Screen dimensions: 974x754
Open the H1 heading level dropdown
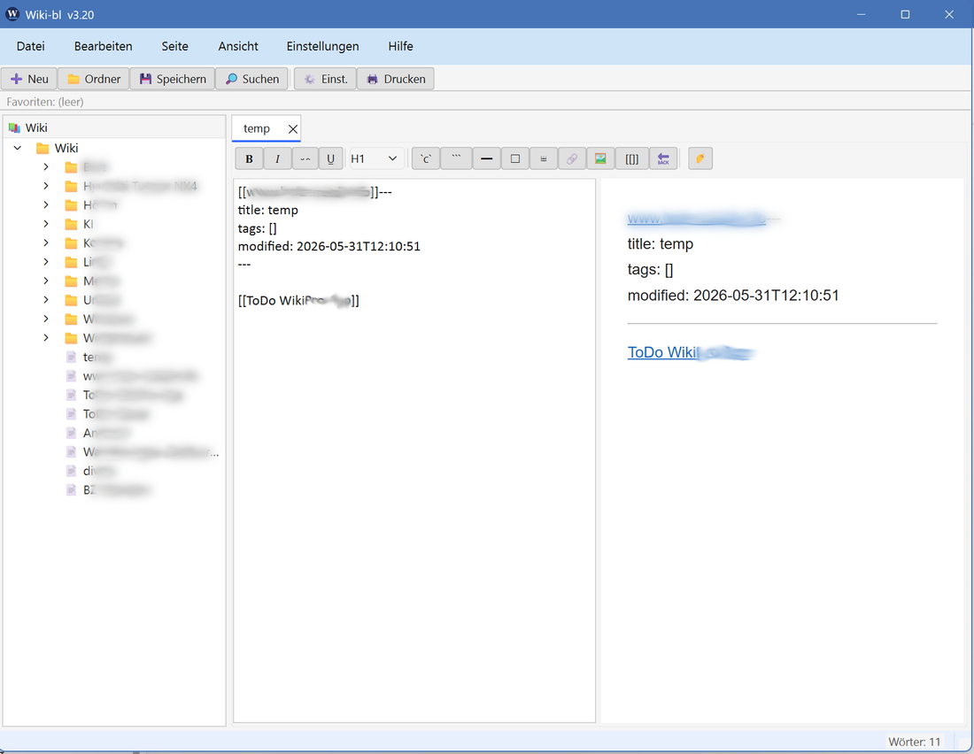click(x=375, y=159)
